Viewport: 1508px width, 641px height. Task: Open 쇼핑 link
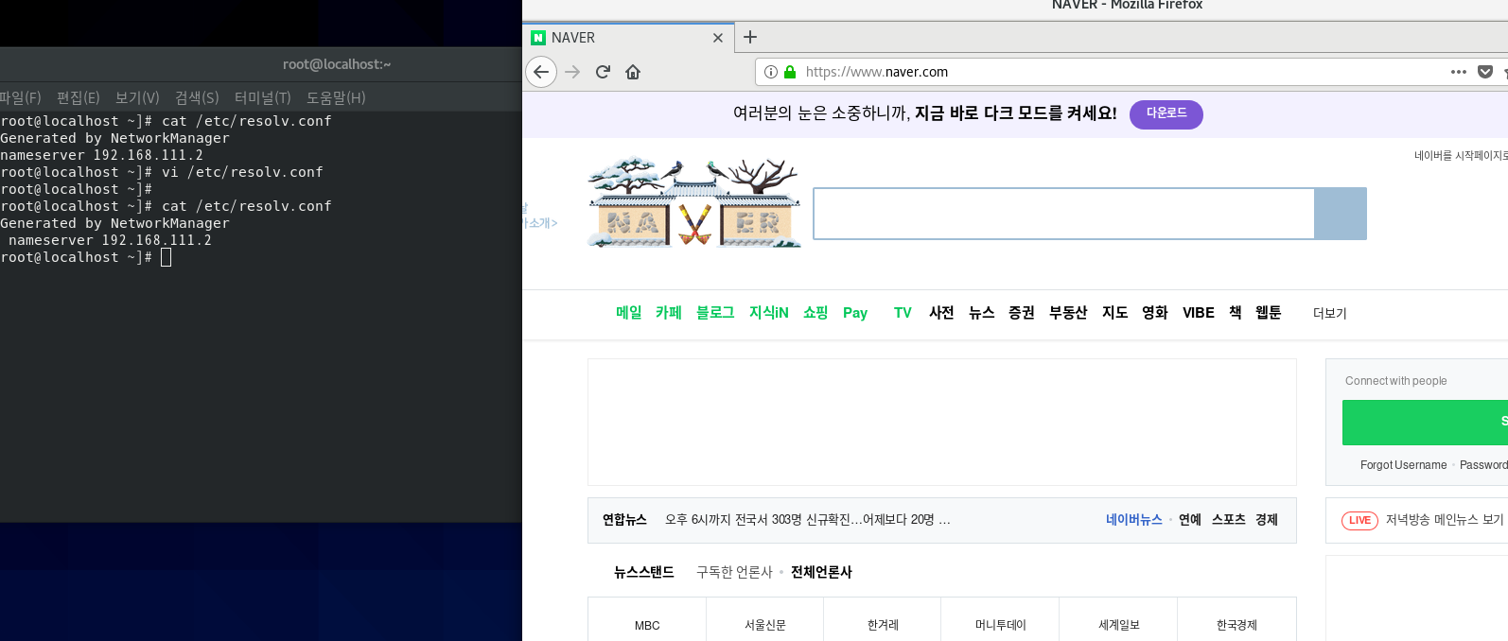(815, 313)
